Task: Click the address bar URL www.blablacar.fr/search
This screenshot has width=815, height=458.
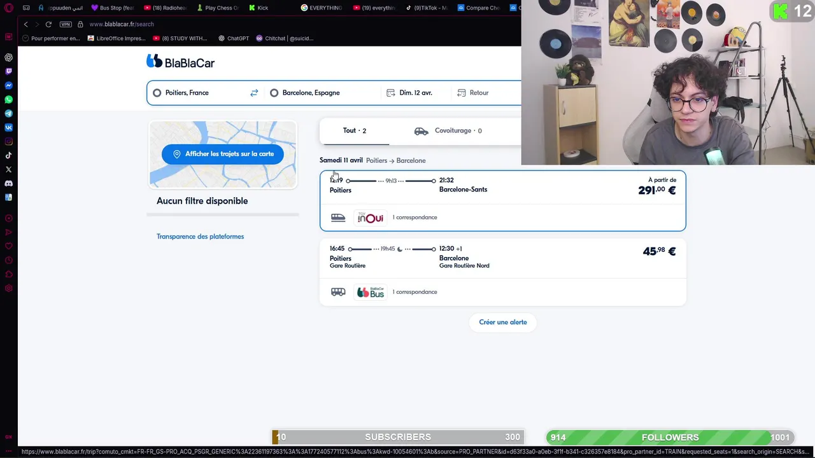Action: pos(122,24)
